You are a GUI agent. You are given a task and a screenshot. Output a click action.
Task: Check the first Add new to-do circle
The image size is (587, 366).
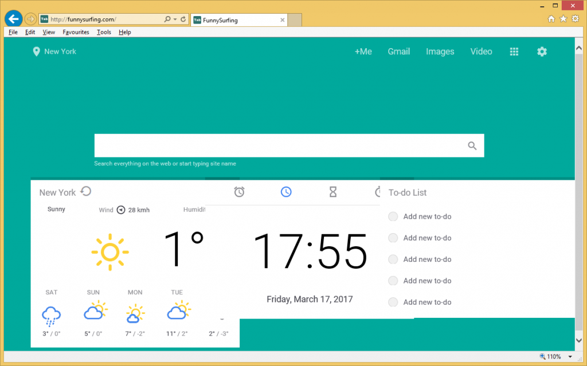[393, 217]
